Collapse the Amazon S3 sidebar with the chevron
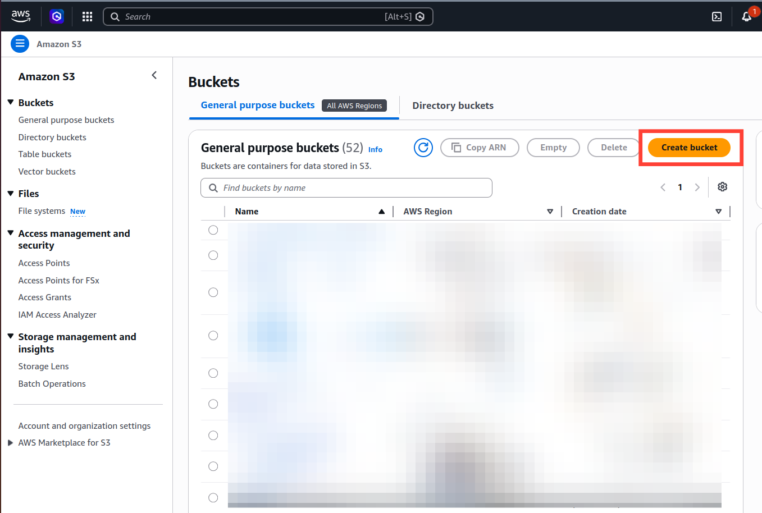Screen dimensions: 762x513 click(154, 75)
